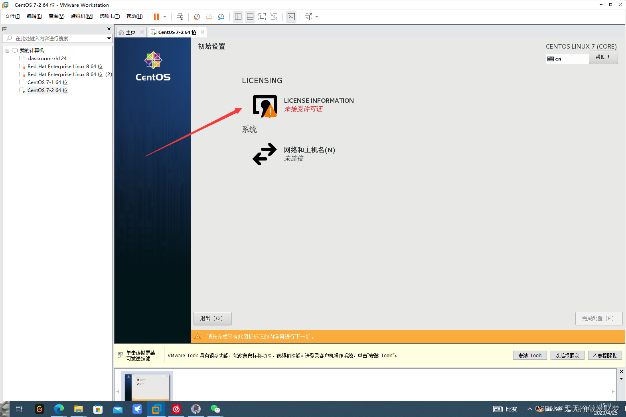
Task: Click the CentOS logo in the installer sidebar
Action: (153, 67)
